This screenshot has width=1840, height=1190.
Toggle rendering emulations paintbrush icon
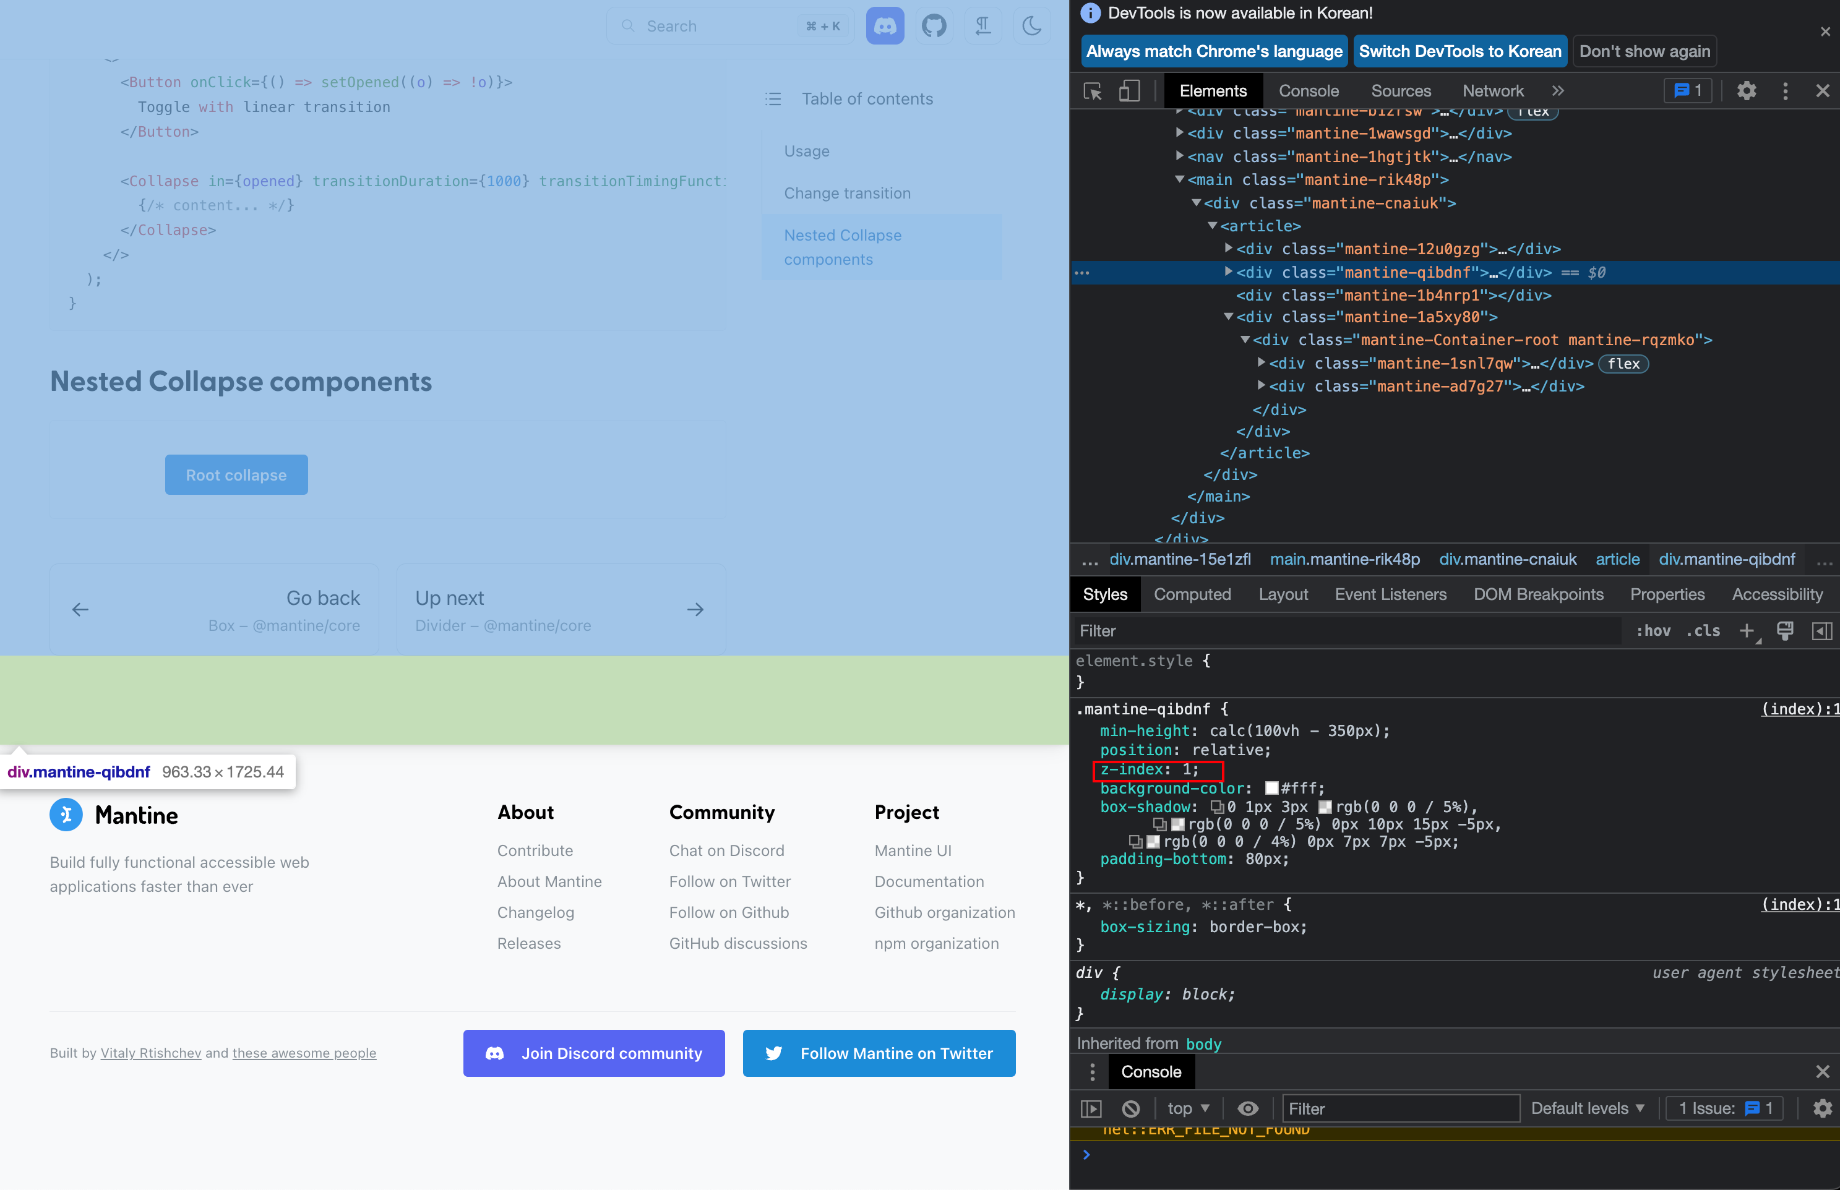tap(1785, 630)
